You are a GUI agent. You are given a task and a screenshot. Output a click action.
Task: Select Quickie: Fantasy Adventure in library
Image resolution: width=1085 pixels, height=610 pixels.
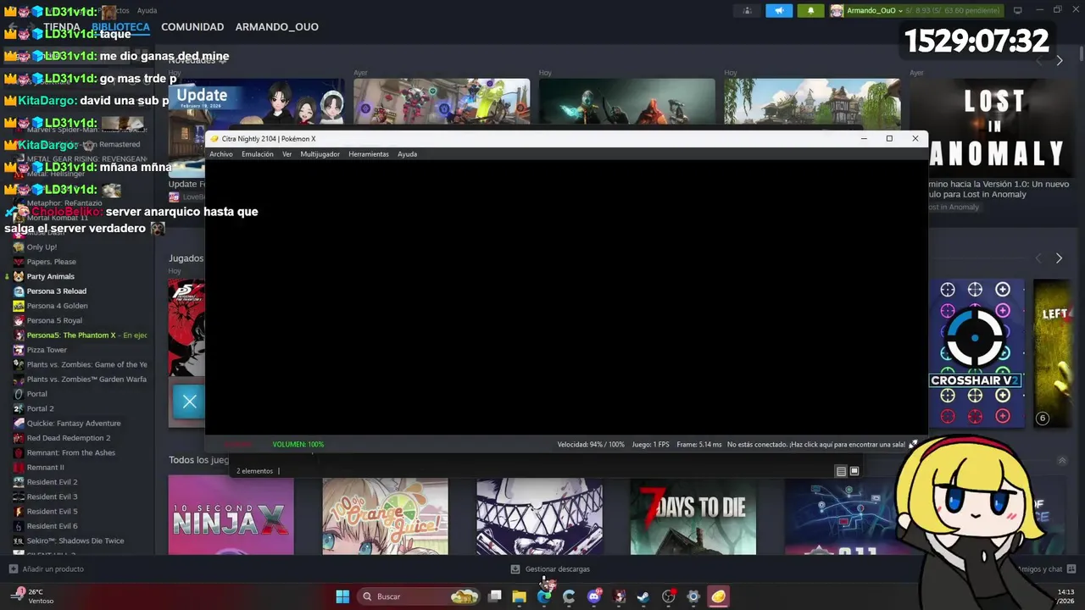pos(74,424)
